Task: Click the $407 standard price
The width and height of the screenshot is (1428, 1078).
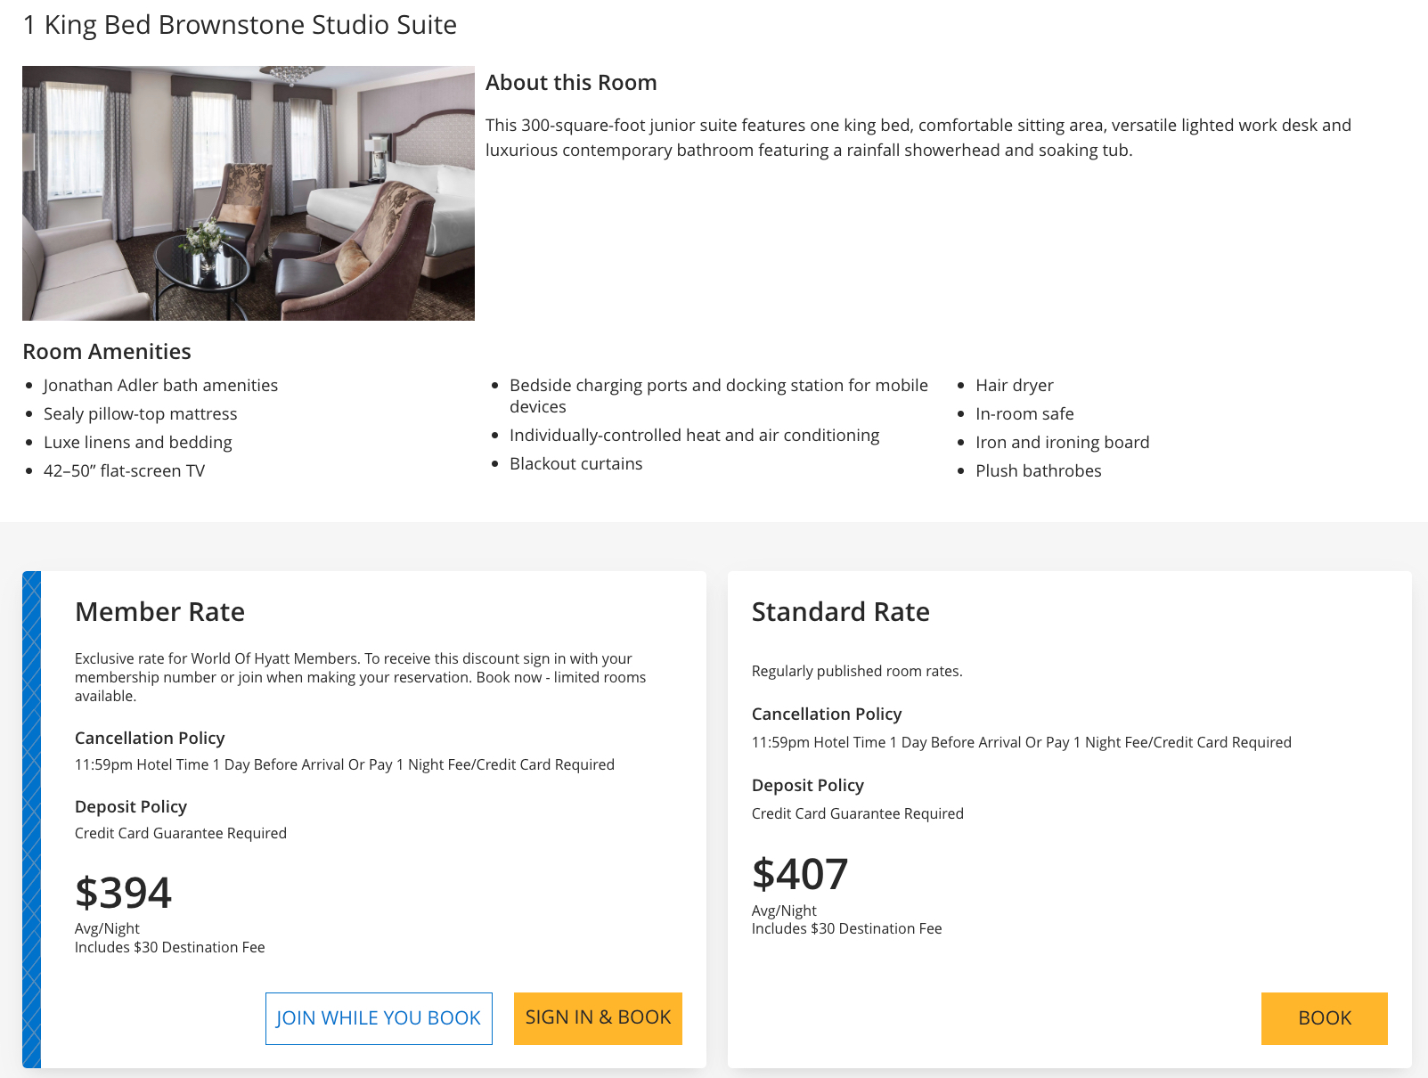Action: click(800, 874)
